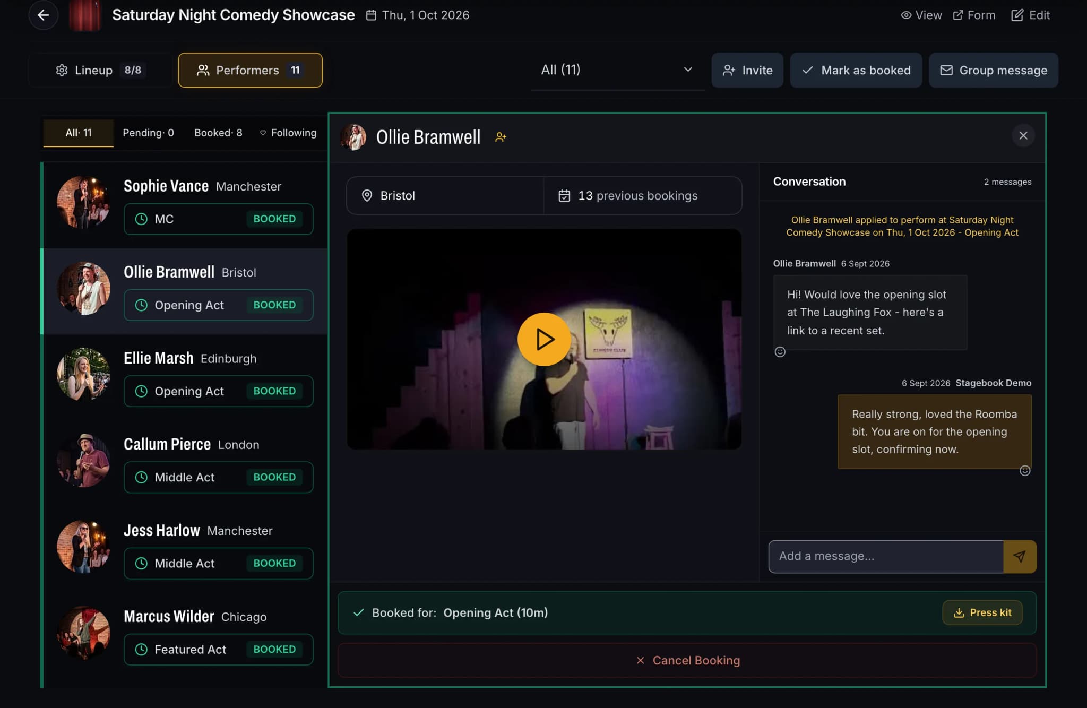Screen dimensions: 1087x708
Task: Switch to the Lineup 8/8 tab
Action: point(100,70)
